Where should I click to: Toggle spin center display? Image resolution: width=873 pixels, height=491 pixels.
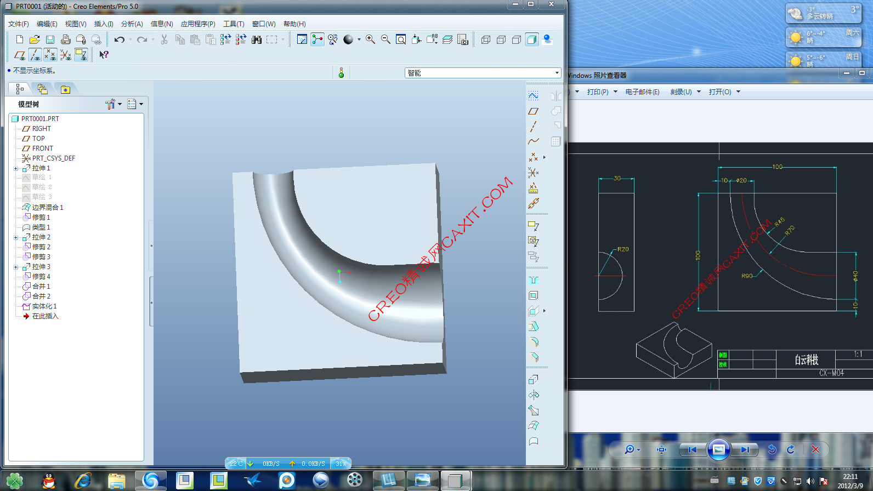[x=317, y=39]
